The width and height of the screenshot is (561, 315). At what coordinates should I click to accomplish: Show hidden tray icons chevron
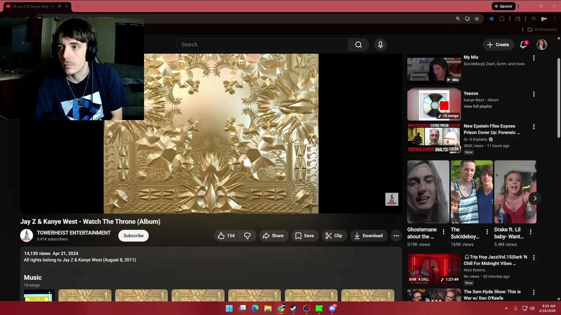point(506,308)
